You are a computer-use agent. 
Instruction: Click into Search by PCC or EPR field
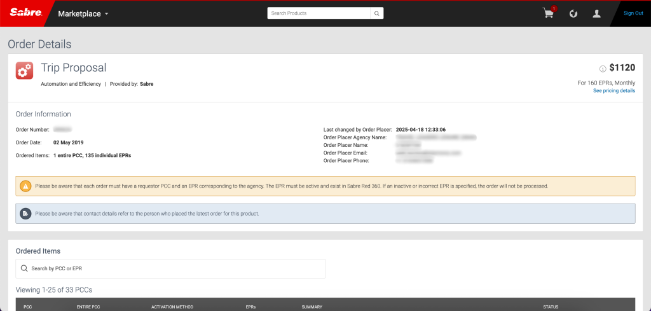pyautogui.click(x=170, y=268)
